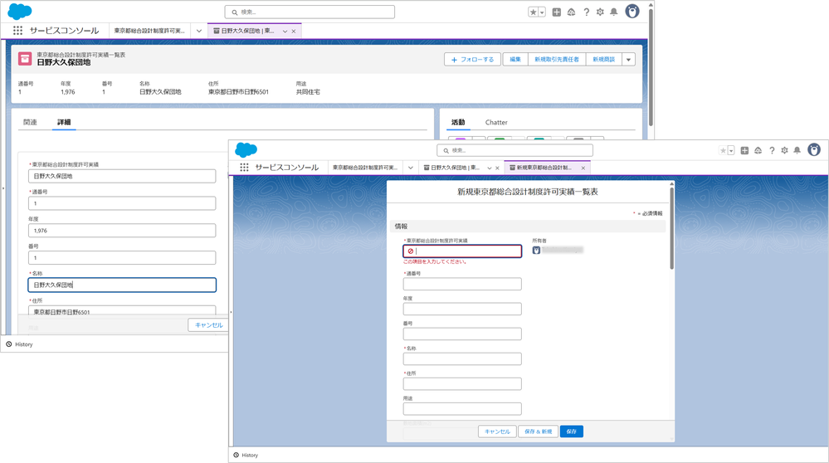829x463 pixels.
Task: Switch to 関連 tab
Action: coord(30,122)
